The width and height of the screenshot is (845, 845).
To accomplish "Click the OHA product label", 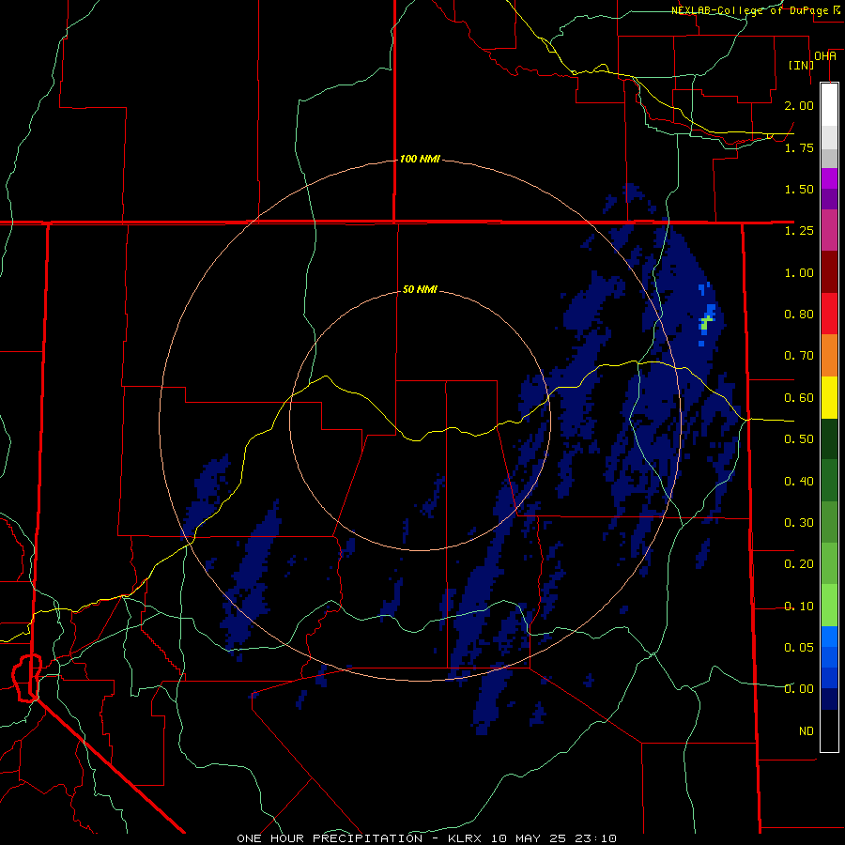I will [825, 56].
